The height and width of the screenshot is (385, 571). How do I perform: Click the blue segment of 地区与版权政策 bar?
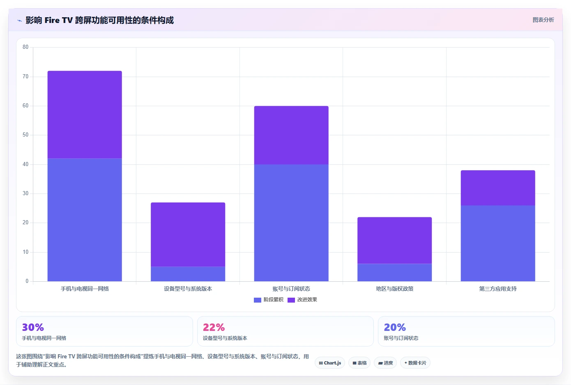[x=395, y=273]
